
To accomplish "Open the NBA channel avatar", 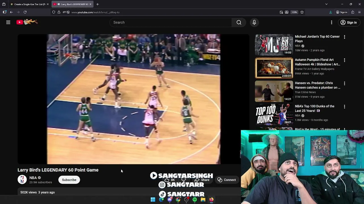I will 22,180.
